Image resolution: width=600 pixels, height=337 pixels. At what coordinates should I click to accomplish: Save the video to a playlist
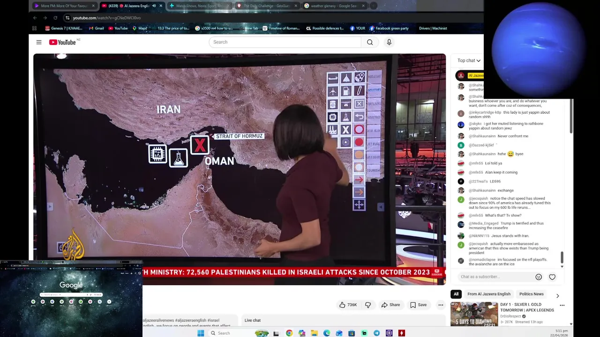click(418, 305)
